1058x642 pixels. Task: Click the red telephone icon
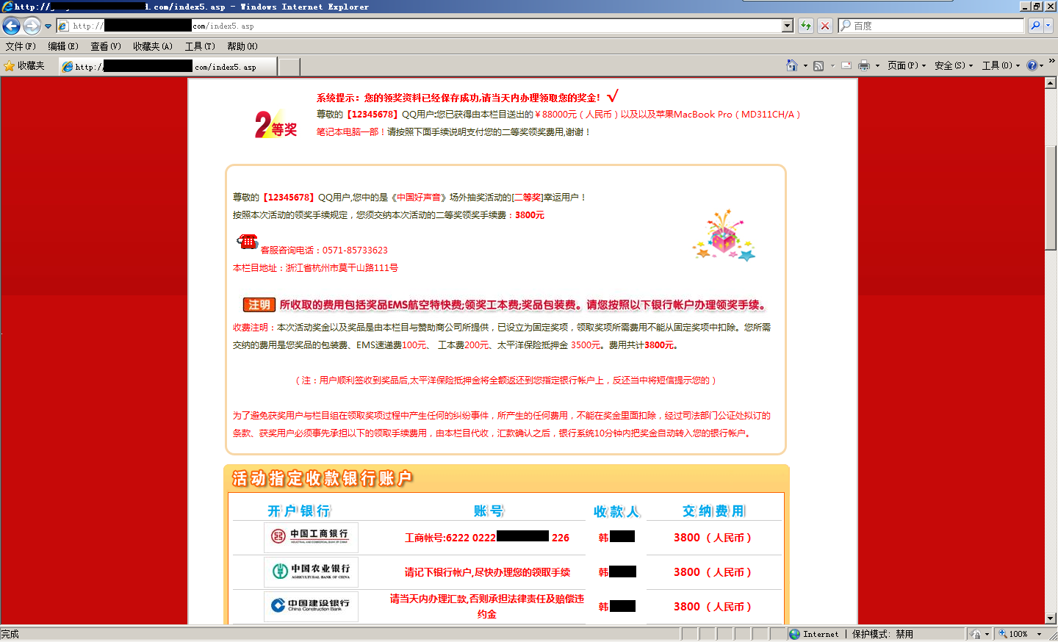(247, 241)
